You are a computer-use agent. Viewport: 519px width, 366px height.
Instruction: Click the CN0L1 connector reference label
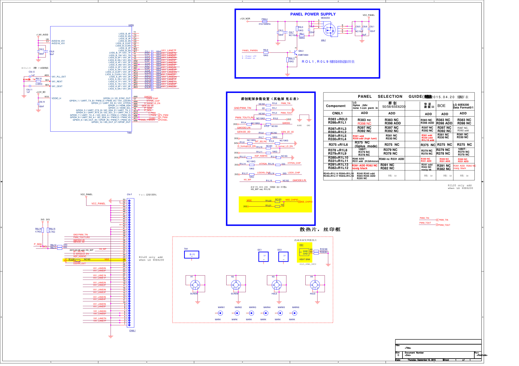pyautogui.click(x=132, y=331)
